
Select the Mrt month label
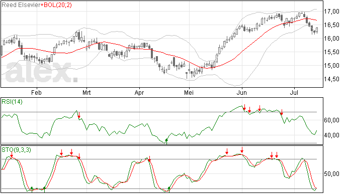click(x=86, y=92)
